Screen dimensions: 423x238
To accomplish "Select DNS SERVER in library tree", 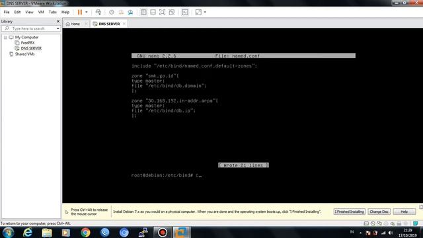I will tap(31, 48).
